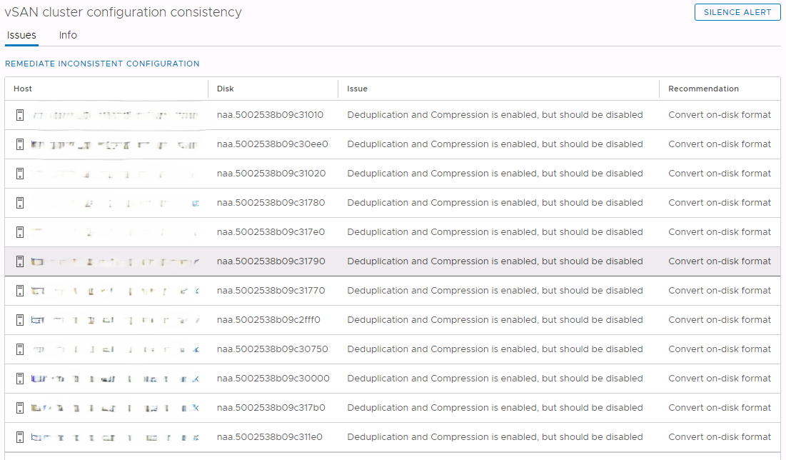The width and height of the screenshot is (786, 460).
Task: Click the SILENCE ALERT button
Action: click(737, 11)
